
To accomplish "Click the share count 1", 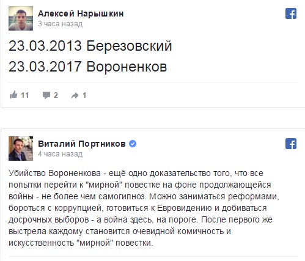I will pyautogui.click(x=84, y=95).
